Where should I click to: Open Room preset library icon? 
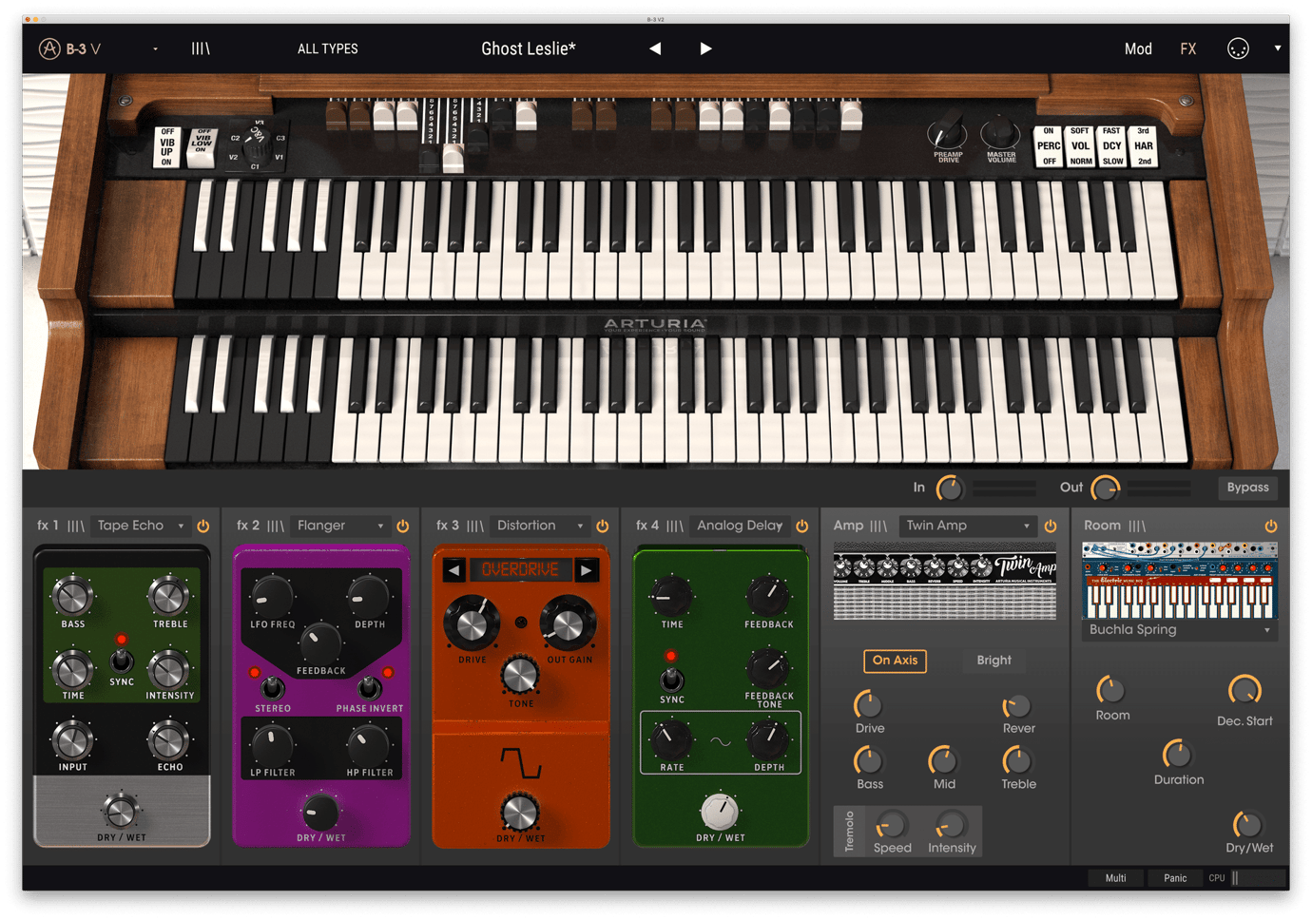click(1137, 526)
